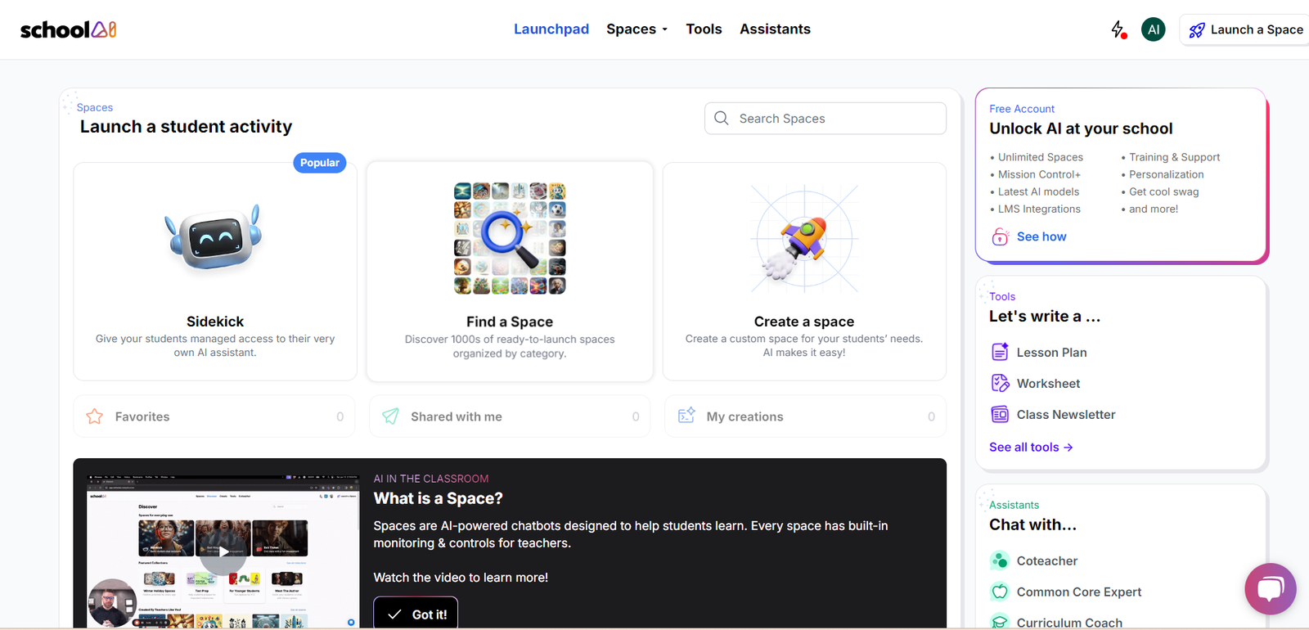Viewport: 1309px width, 630px height.
Task: Play the What is a Space video
Action: 223,551
